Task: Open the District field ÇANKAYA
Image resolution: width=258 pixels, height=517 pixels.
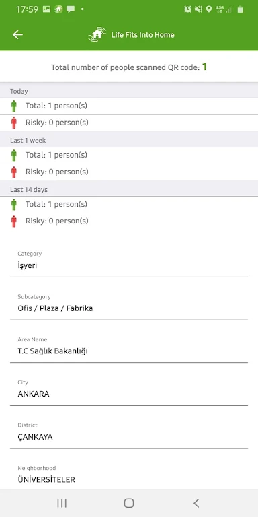Action: coord(129,432)
